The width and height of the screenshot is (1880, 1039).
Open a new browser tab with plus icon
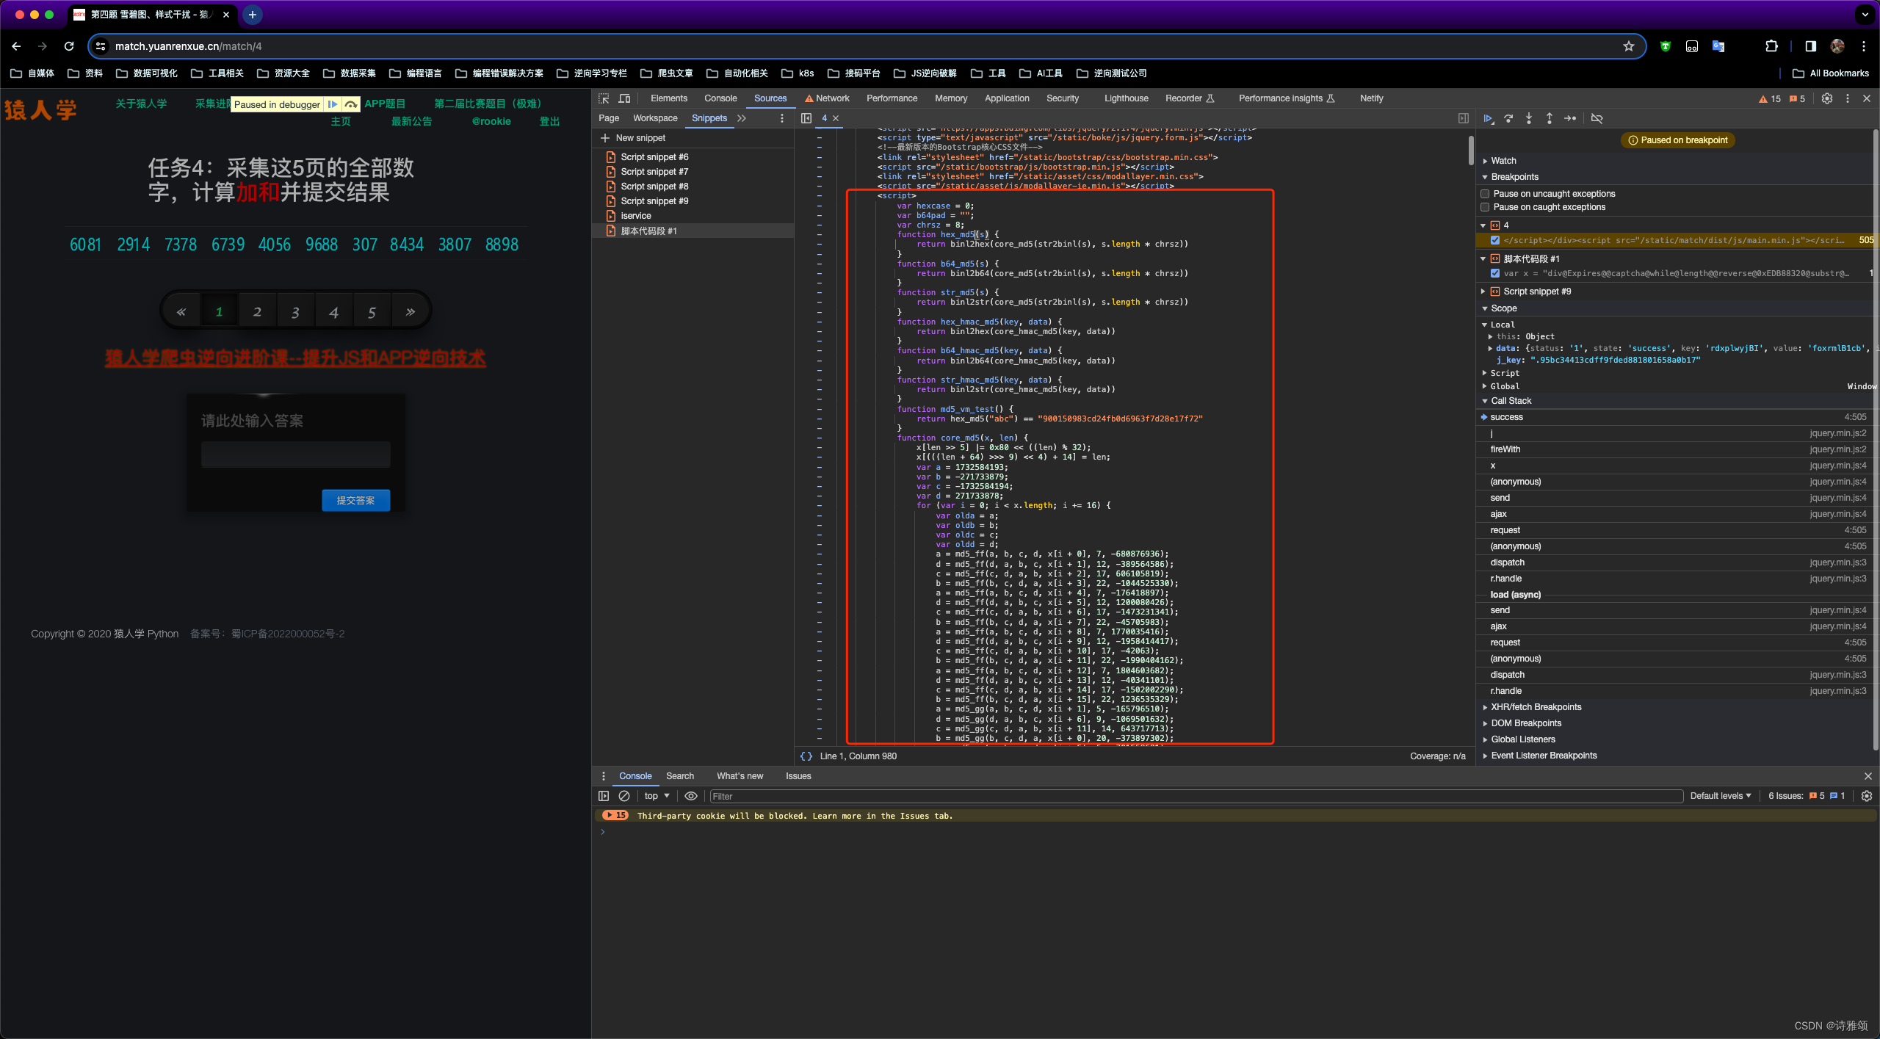[252, 15]
